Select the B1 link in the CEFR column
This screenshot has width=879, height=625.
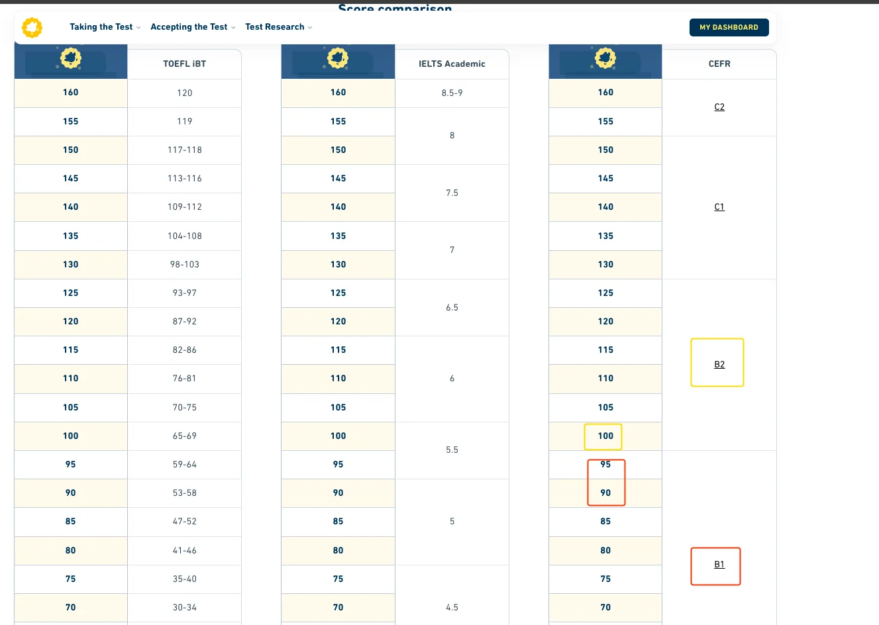point(719,565)
